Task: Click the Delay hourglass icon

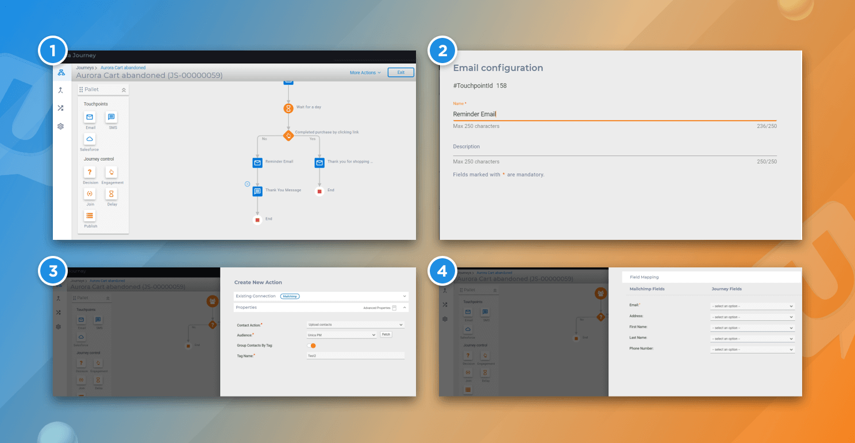Action: (x=112, y=195)
